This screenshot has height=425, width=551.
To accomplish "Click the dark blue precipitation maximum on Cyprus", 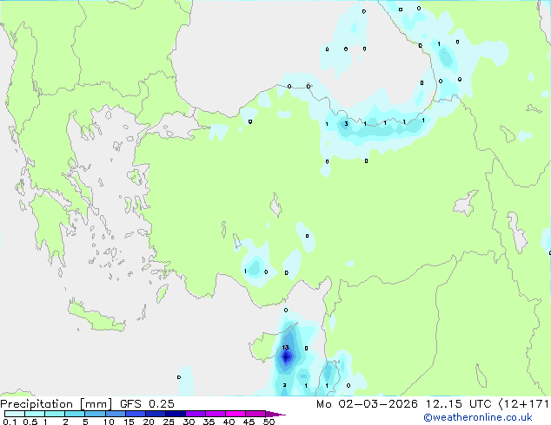I will (286, 357).
